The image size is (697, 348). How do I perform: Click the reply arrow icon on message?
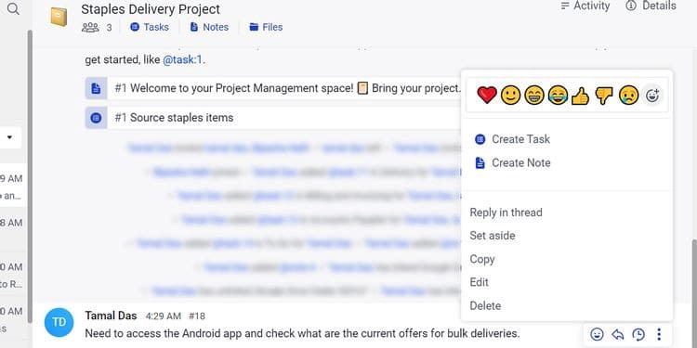tap(618, 334)
